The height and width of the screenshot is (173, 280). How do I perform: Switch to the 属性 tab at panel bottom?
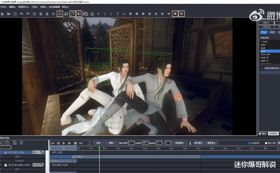(x=262, y=133)
